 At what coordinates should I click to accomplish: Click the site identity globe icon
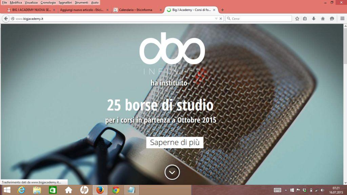pos(13,19)
